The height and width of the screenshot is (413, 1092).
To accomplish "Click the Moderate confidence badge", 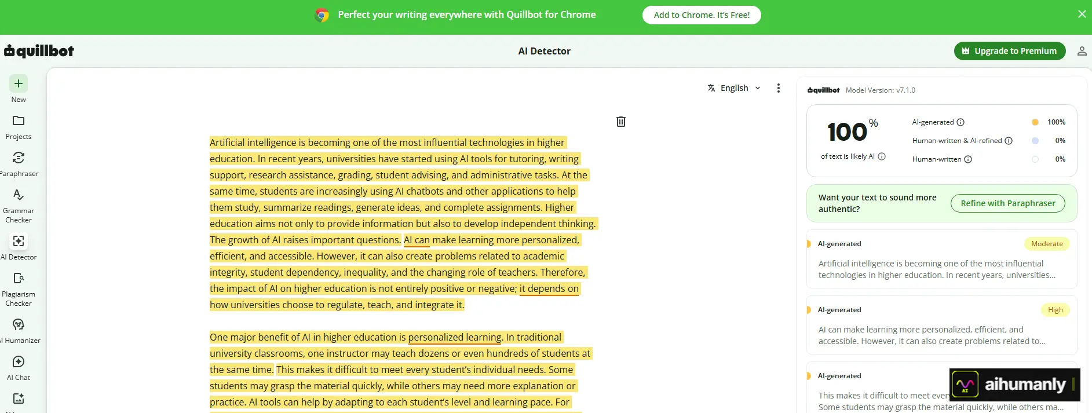I will pyautogui.click(x=1047, y=244).
